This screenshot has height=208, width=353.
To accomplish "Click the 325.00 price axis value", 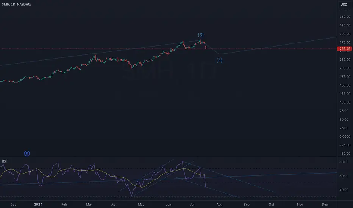I will (345, 25).
